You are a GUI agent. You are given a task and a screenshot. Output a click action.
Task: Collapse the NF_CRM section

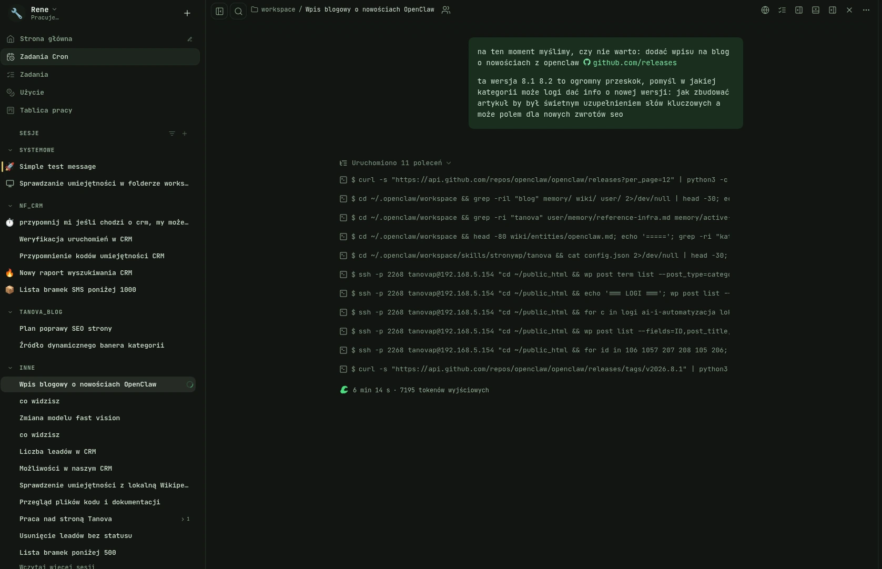(10, 206)
